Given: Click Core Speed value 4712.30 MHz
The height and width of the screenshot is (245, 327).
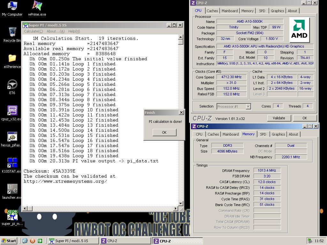Looking at the screenshot, I should (x=232, y=77).
